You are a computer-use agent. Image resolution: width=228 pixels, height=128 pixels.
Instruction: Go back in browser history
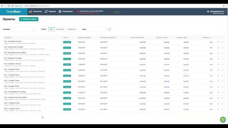pyautogui.click(x=2, y=6)
